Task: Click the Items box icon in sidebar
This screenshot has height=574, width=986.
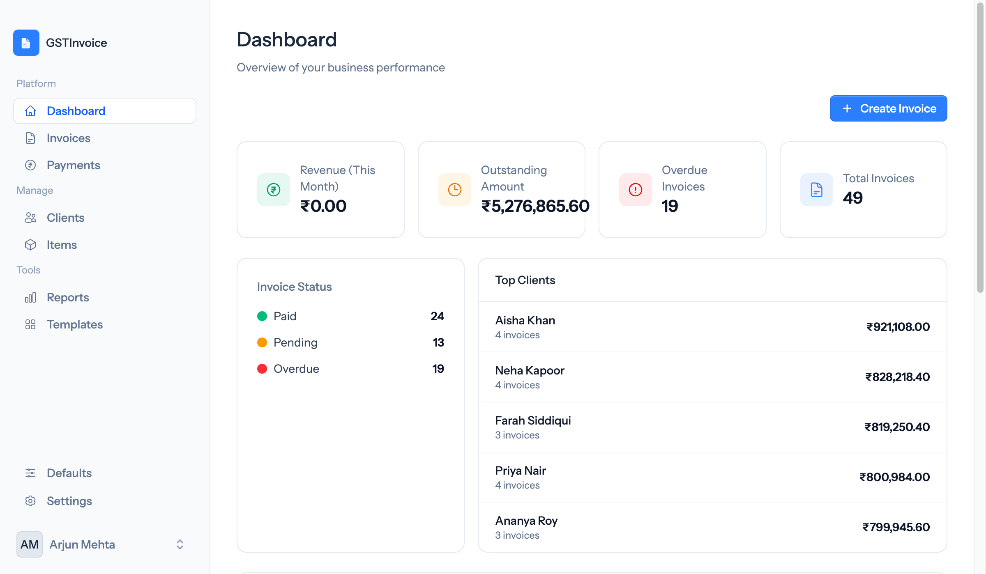Action: (x=30, y=245)
